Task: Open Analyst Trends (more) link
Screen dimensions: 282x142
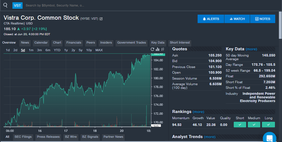Action: pos(210,137)
